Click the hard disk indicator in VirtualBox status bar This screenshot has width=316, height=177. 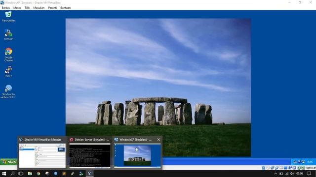click(263, 168)
